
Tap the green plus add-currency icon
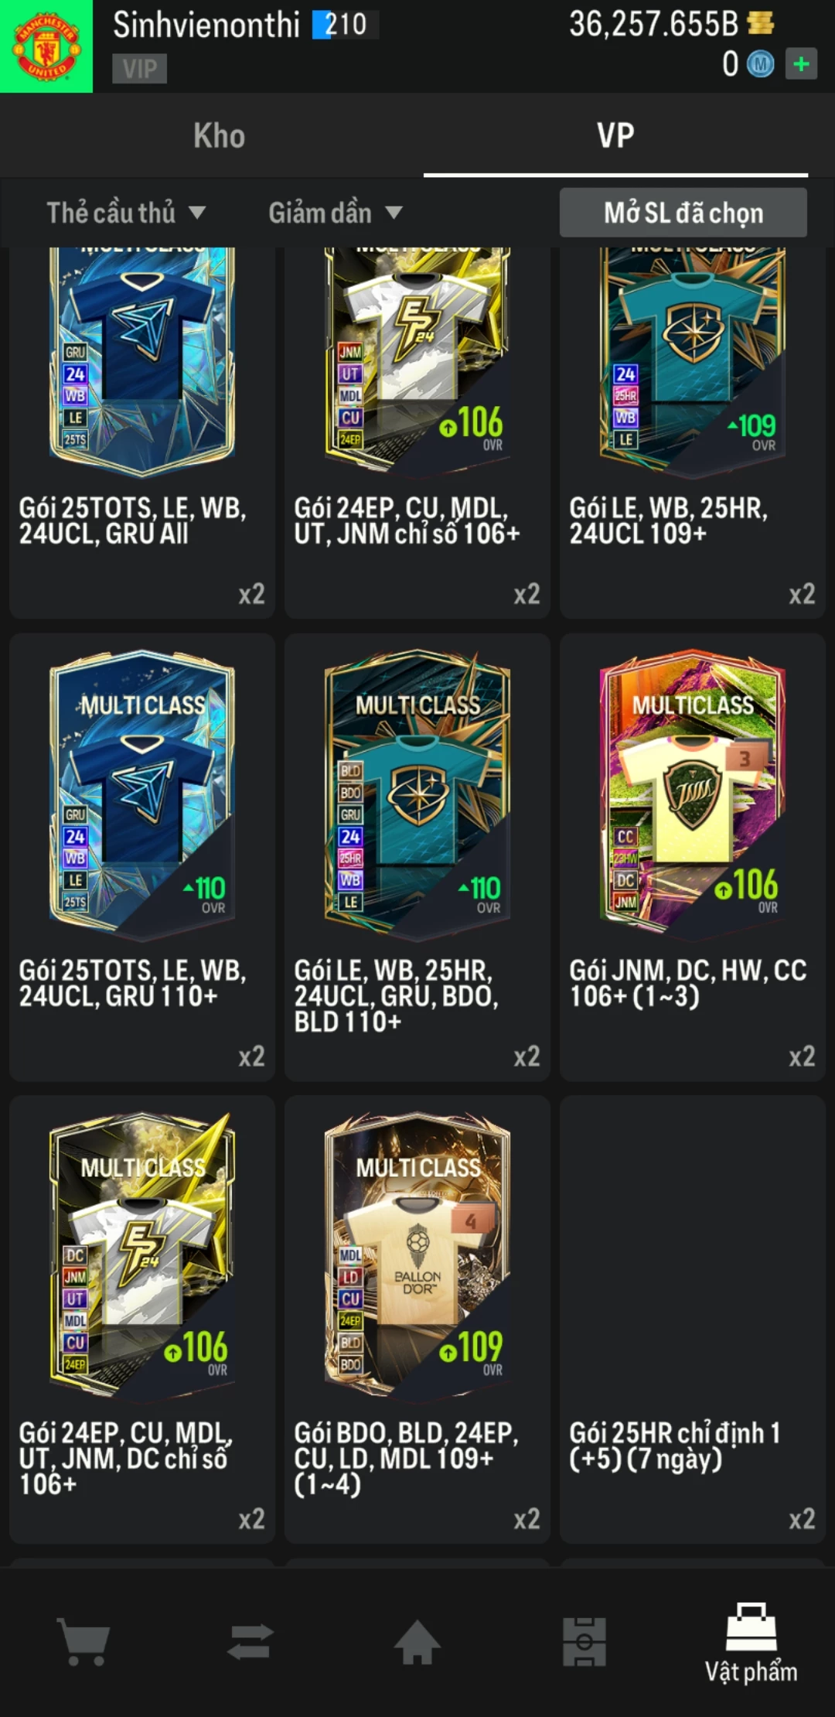tap(801, 64)
